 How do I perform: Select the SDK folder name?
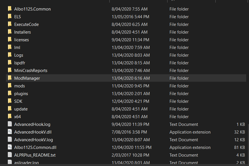pyautogui.click(x=18, y=101)
